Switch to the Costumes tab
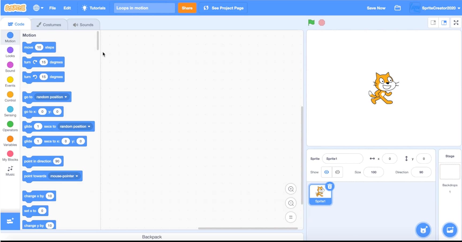This screenshot has width=462, height=242. pyautogui.click(x=49, y=25)
